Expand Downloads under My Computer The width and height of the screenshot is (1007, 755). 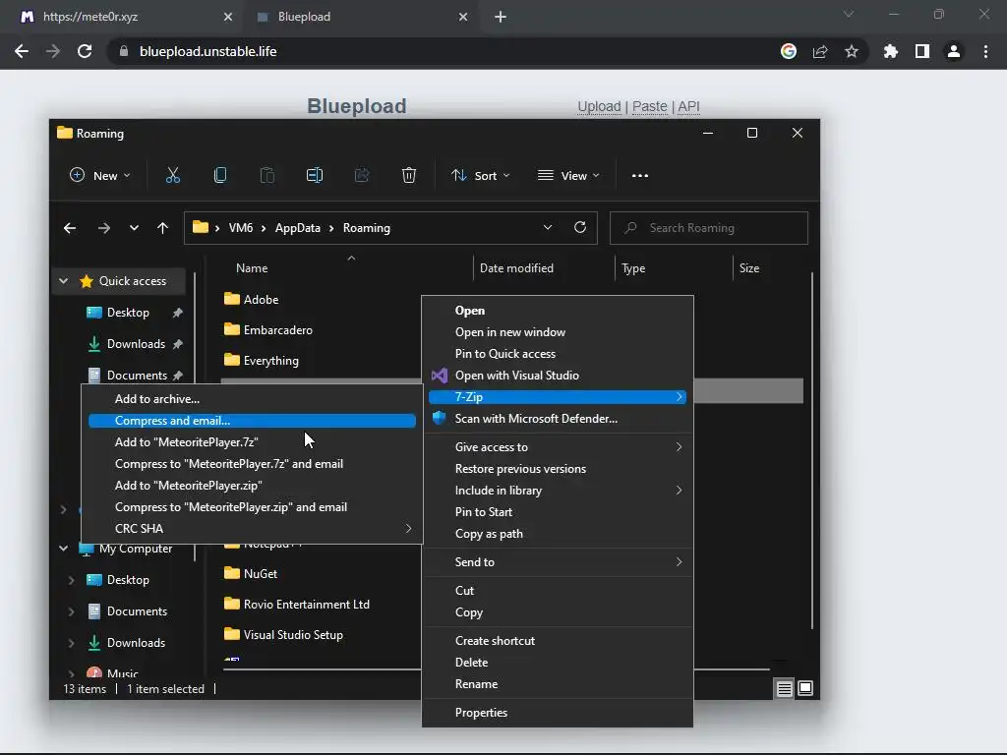(x=71, y=643)
